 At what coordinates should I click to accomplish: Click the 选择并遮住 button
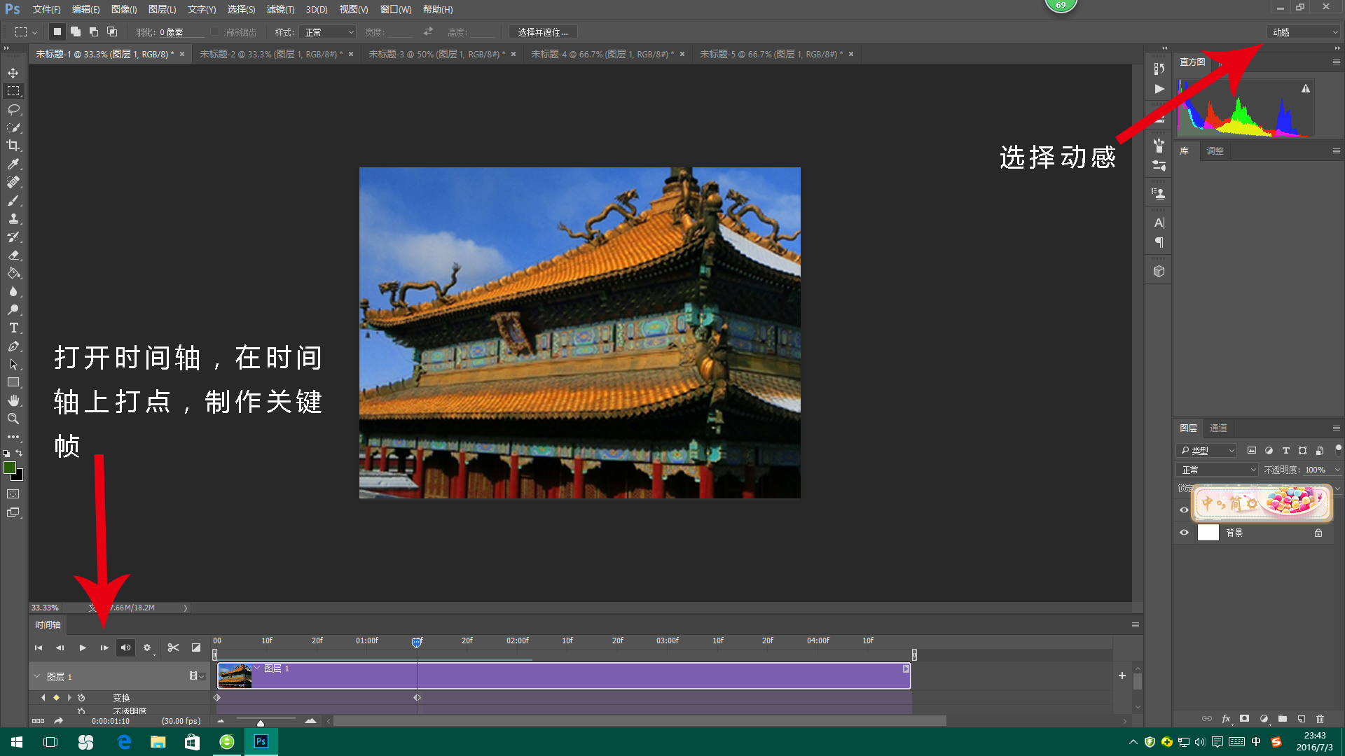tap(543, 32)
